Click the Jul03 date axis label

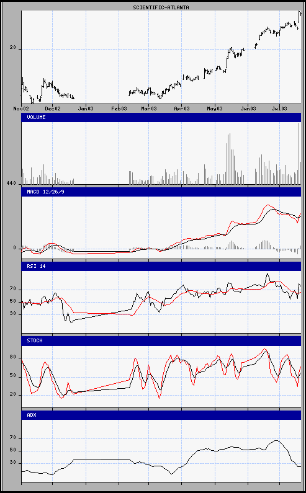[279, 109]
